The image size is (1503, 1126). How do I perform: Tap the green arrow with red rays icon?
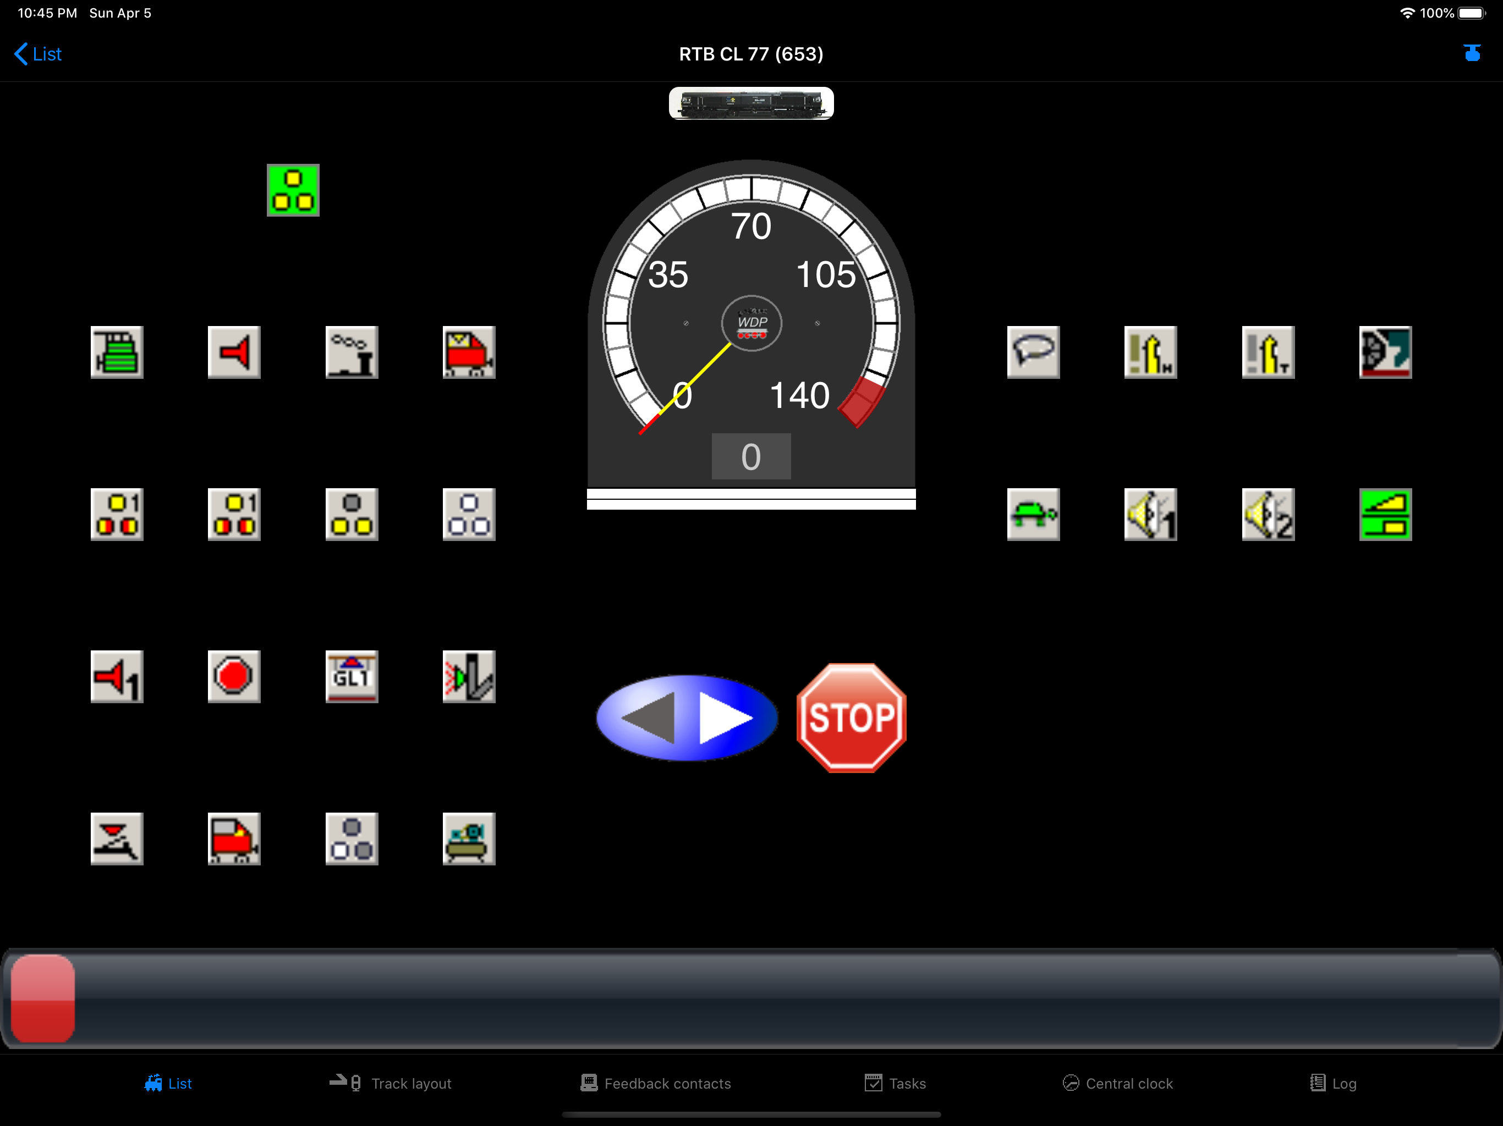(x=469, y=677)
